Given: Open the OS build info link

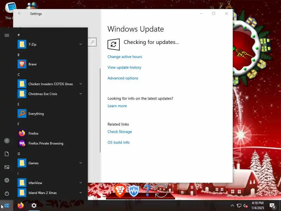Looking at the screenshot, I should [119, 142].
